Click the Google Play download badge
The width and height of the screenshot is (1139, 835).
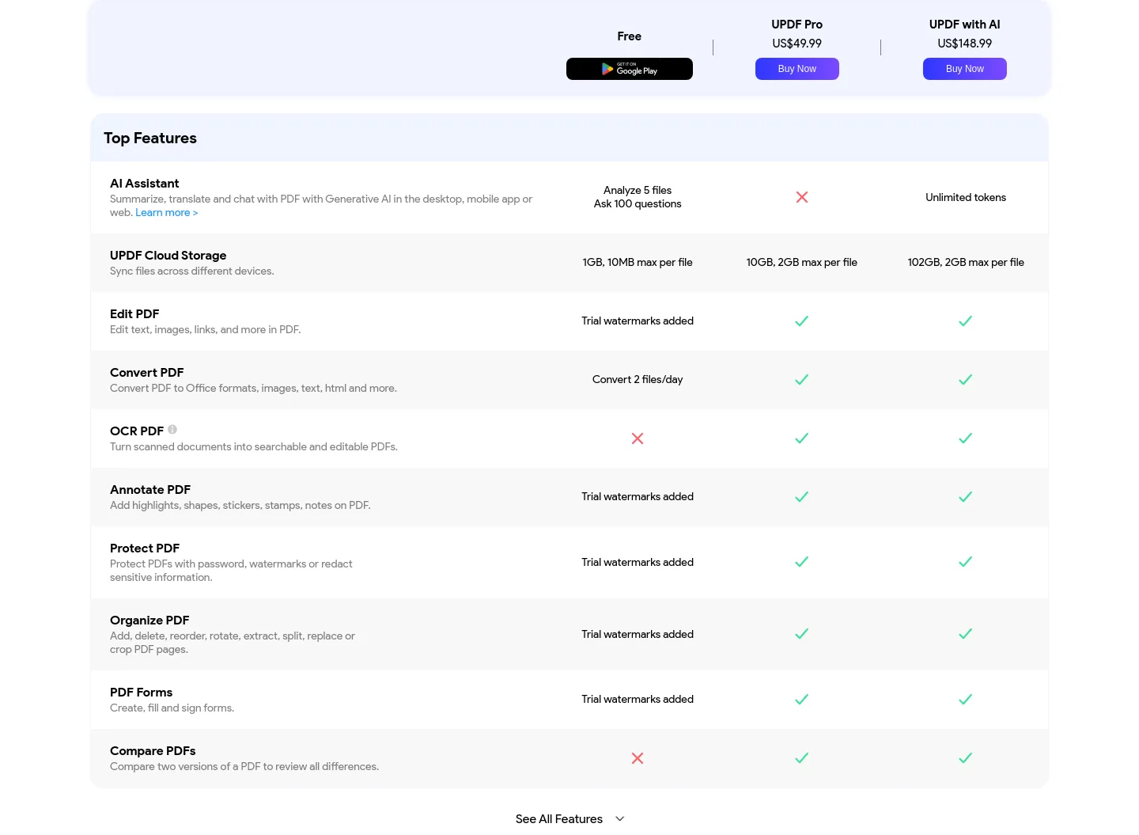(x=630, y=69)
